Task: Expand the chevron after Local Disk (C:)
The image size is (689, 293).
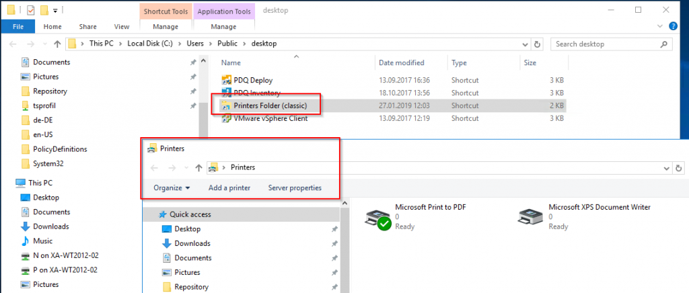Action: (181, 44)
